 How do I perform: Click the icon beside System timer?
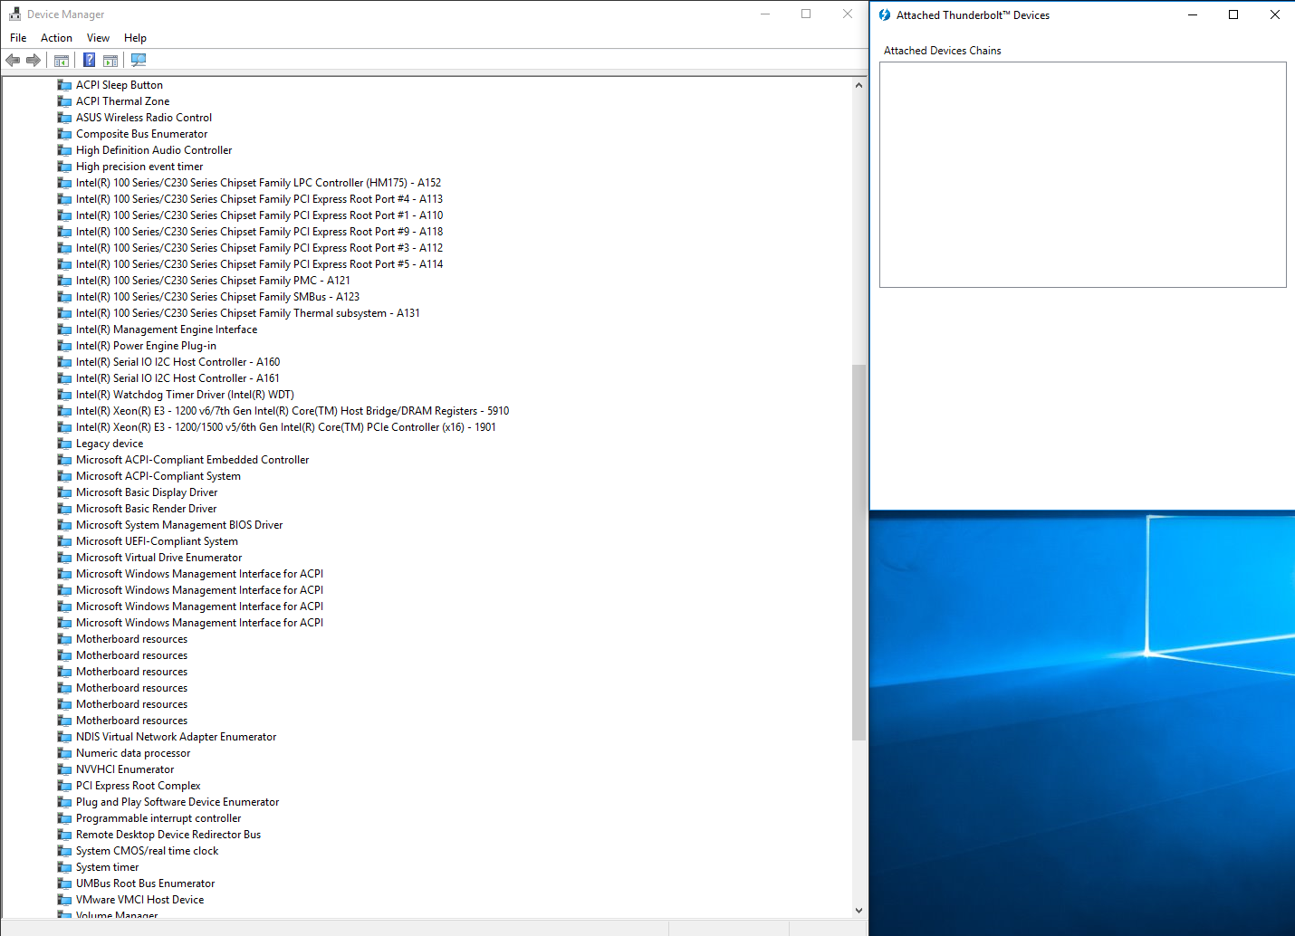[64, 867]
